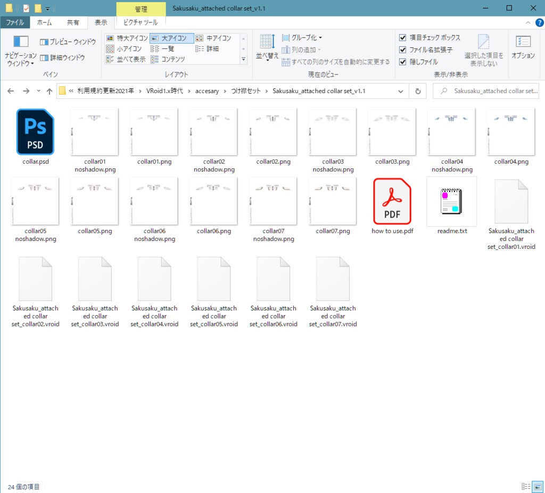Toggle the Details window pane
The width and height of the screenshot is (545, 493).
[63, 57]
